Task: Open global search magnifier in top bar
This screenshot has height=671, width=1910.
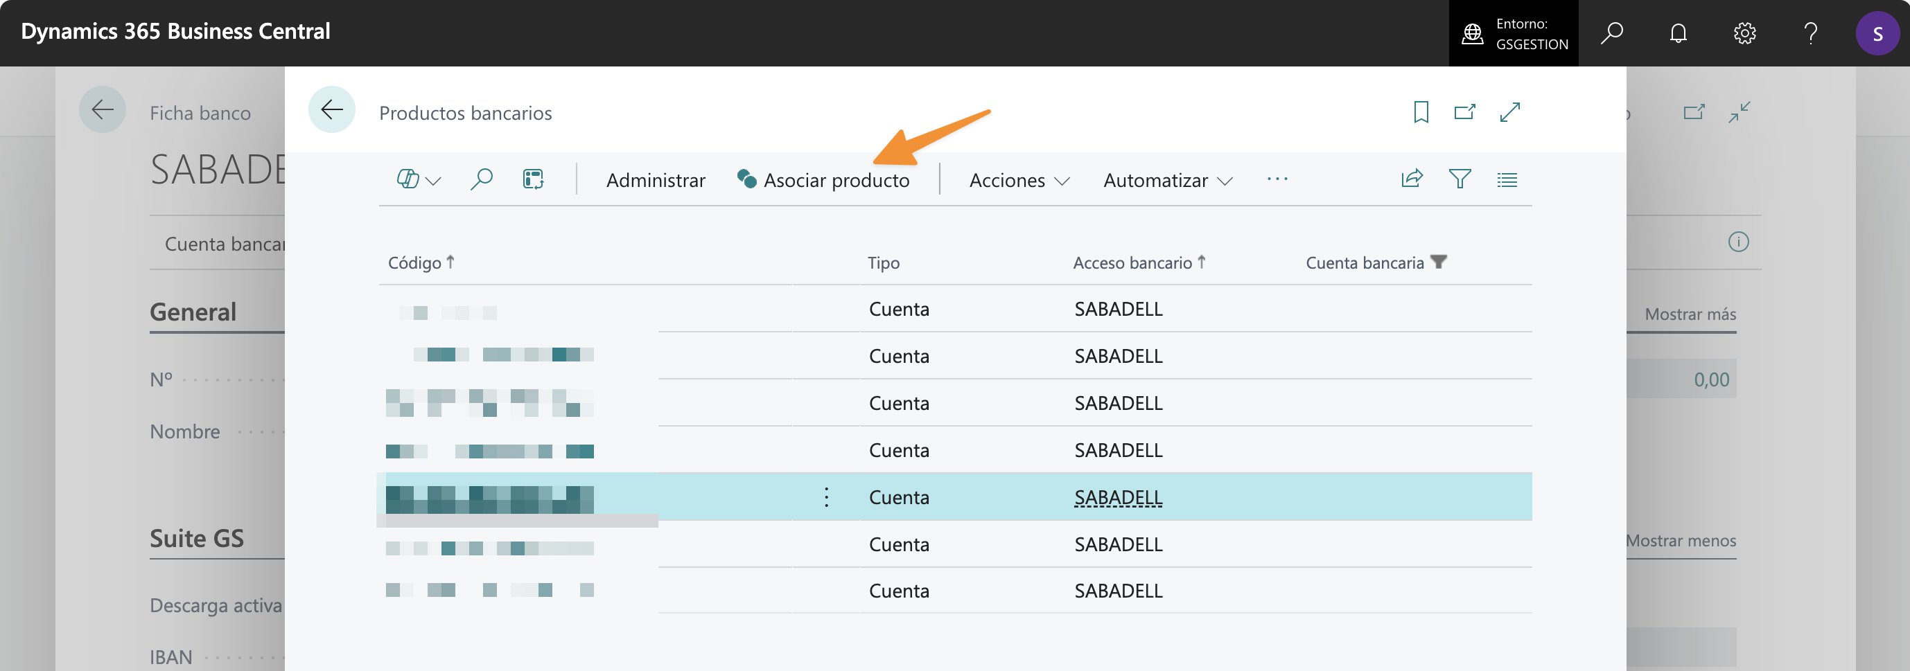Action: tap(1611, 33)
